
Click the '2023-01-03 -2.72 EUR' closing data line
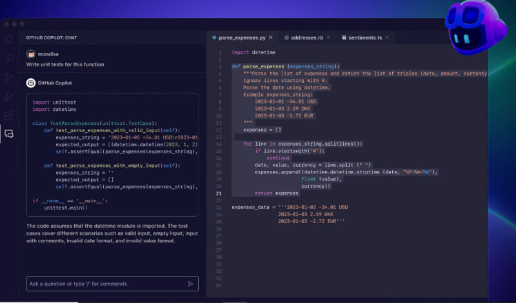pos(312,221)
